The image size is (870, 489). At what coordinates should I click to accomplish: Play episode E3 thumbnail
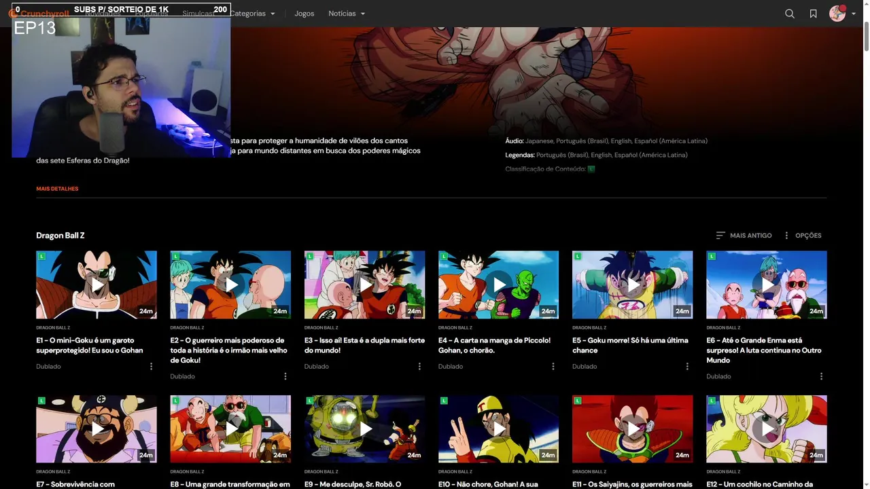coord(365,285)
